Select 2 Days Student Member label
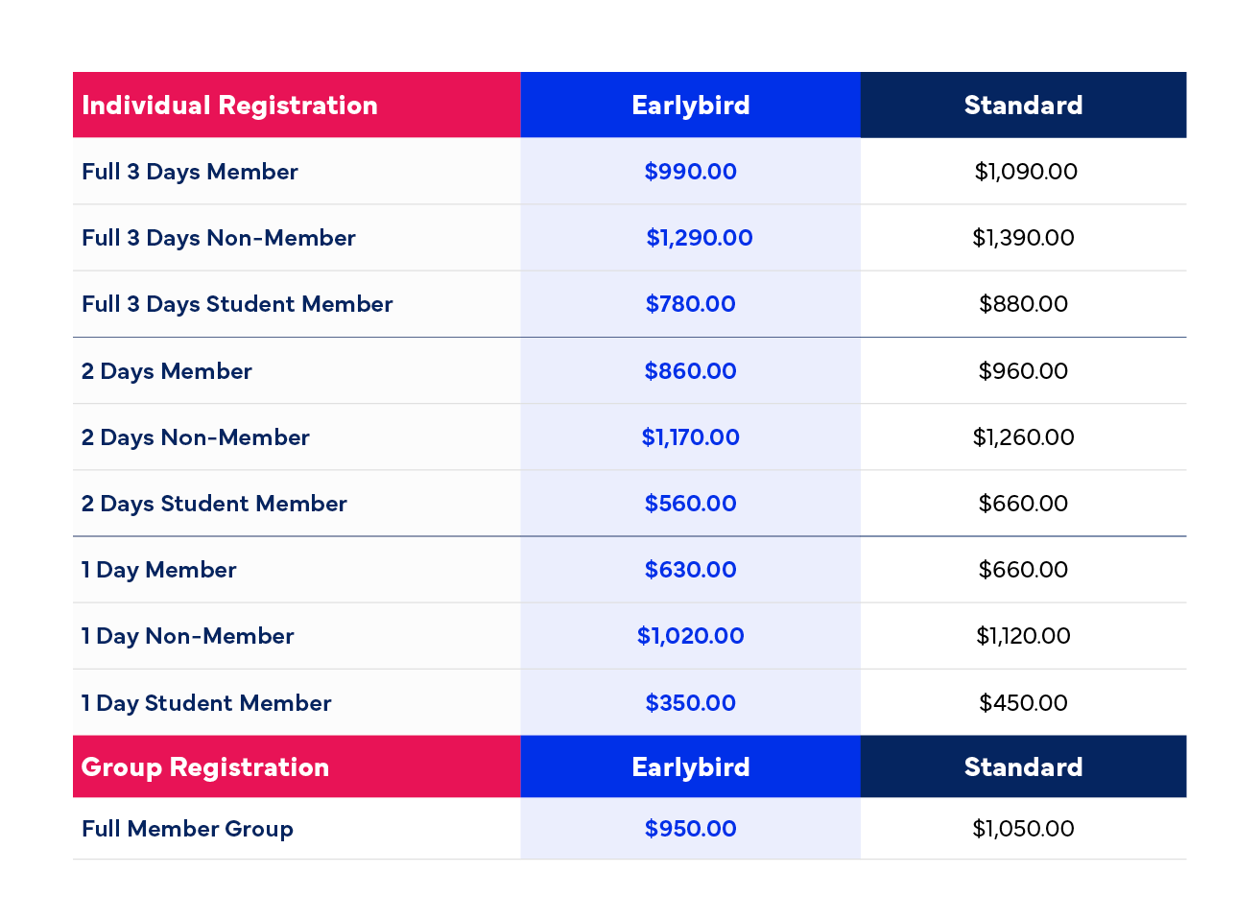The image size is (1260, 919). [214, 504]
